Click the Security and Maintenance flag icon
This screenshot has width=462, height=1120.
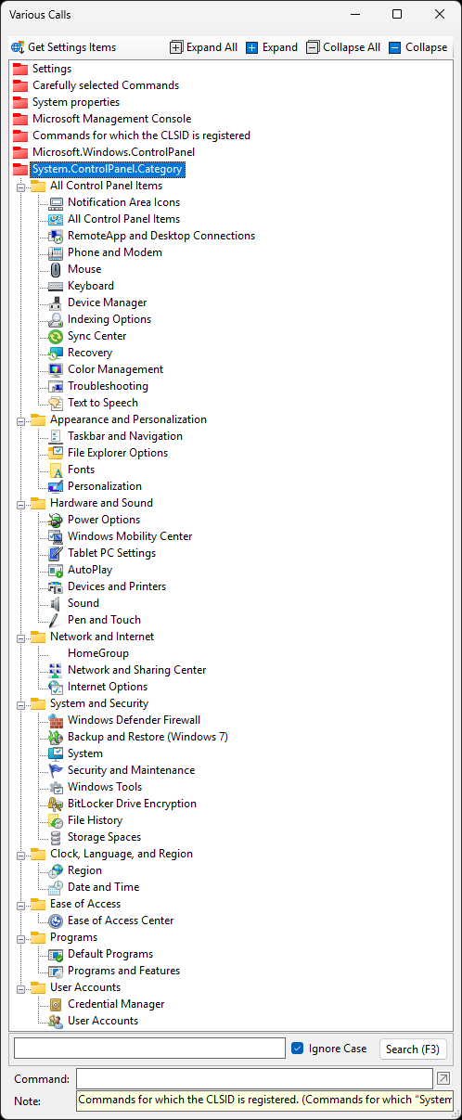(56, 770)
